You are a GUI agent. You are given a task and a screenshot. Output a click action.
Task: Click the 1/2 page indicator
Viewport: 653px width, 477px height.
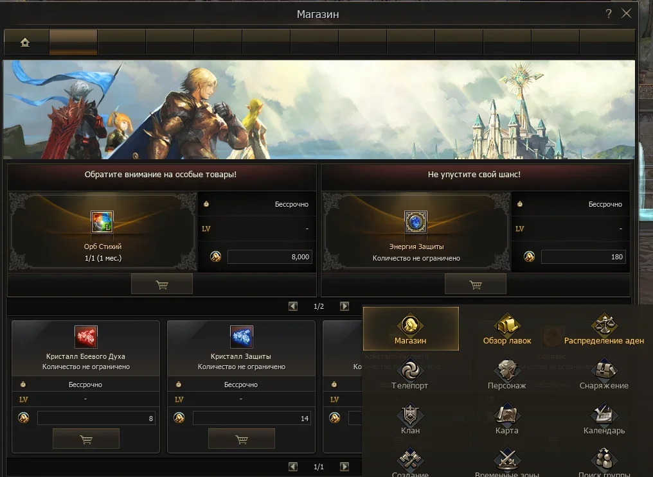click(x=319, y=306)
